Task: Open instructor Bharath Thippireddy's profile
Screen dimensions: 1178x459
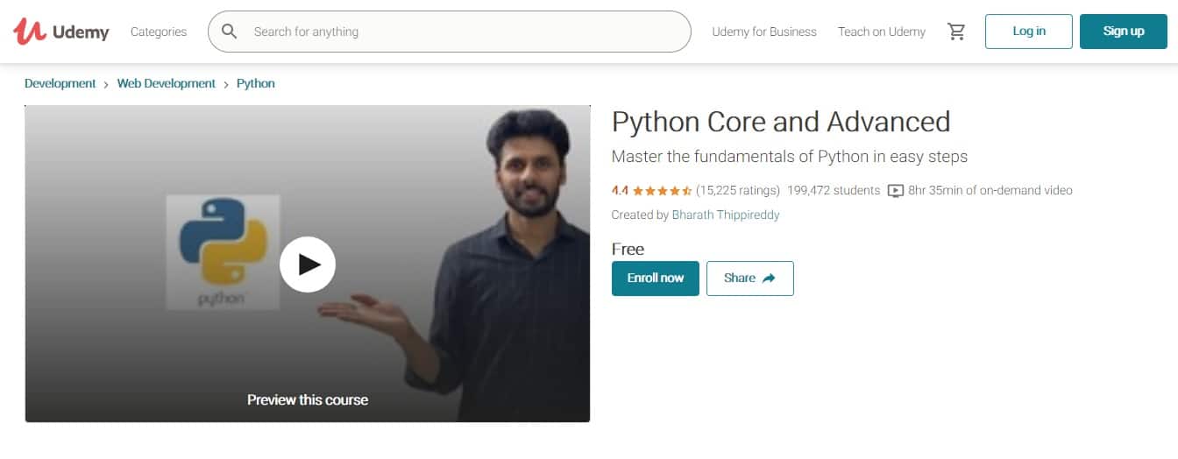Action: click(x=725, y=215)
